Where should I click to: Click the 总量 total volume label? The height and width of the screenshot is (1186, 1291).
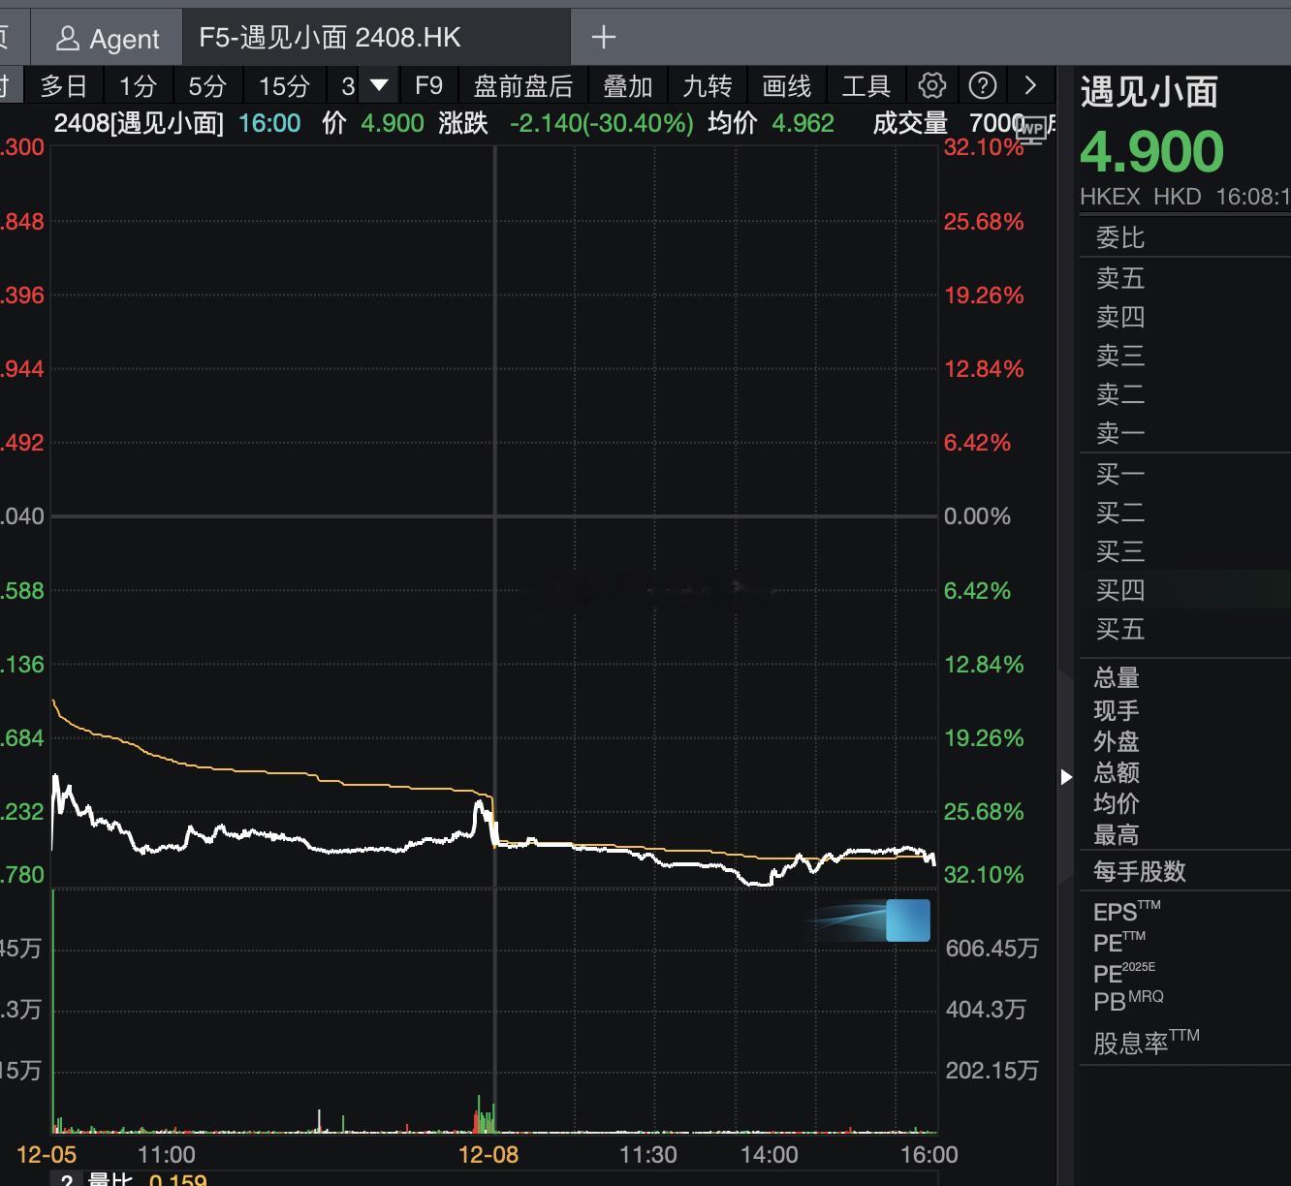click(1117, 678)
